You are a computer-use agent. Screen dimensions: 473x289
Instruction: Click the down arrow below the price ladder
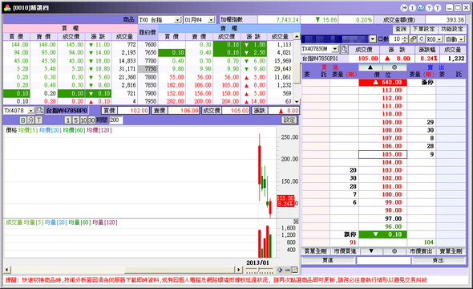pyautogui.click(x=371, y=251)
